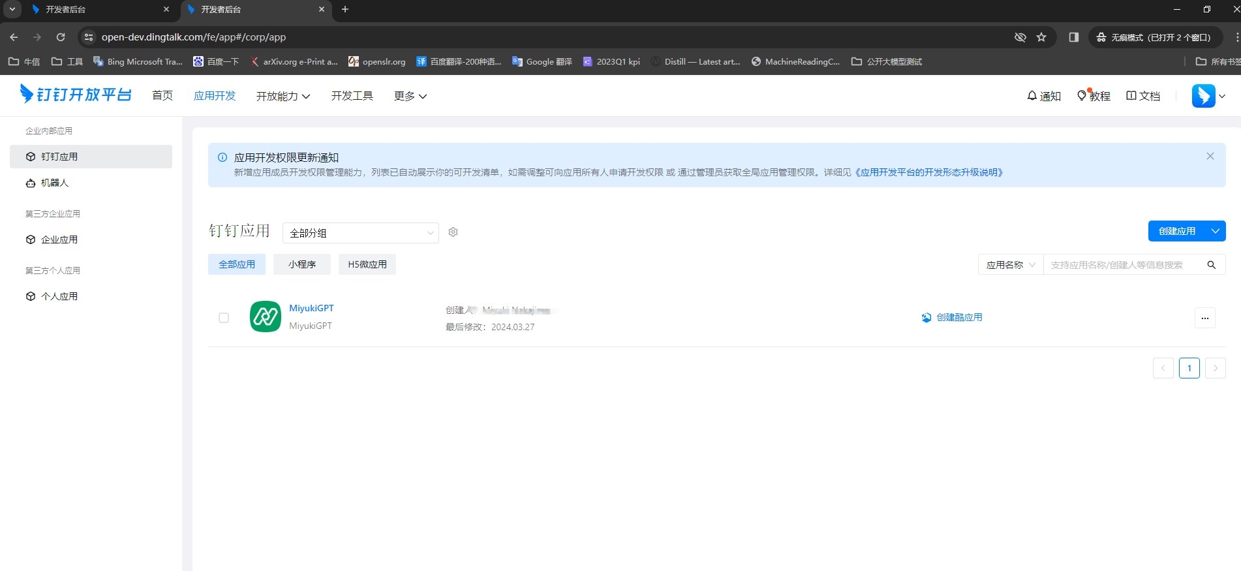The width and height of the screenshot is (1241, 571).
Task: Open a new browser tab
Action: tap(345, 9)
